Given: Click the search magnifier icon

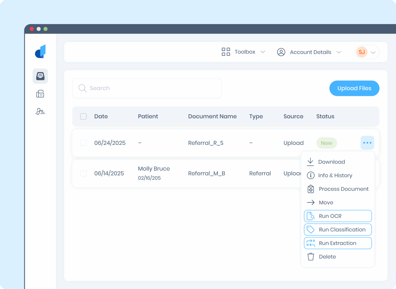Looking at the screenshot, I should (82, 88).
